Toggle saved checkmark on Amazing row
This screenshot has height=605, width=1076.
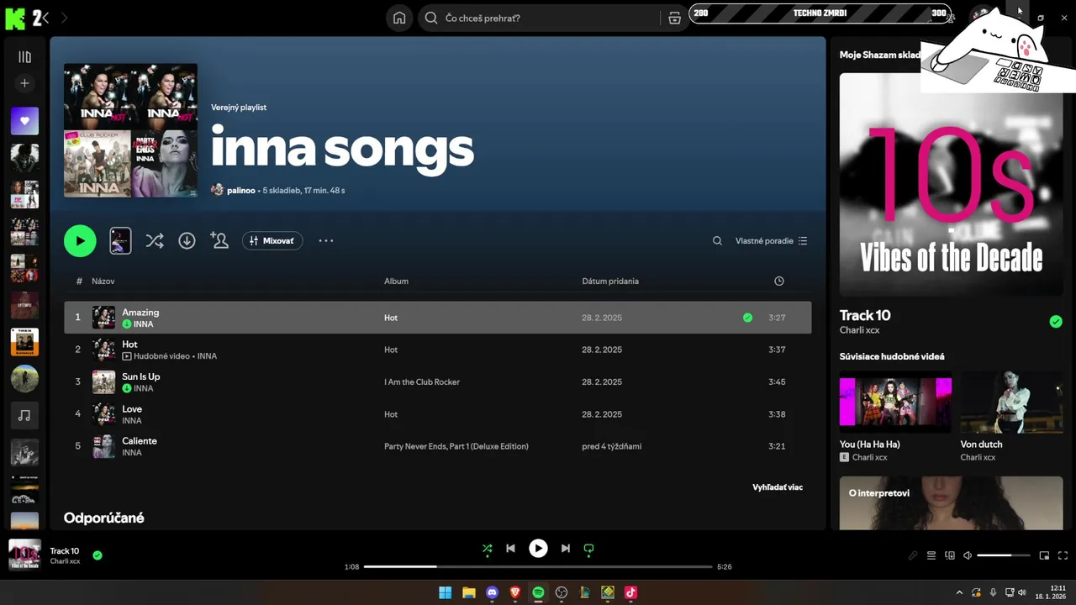[x=747, y=318]
